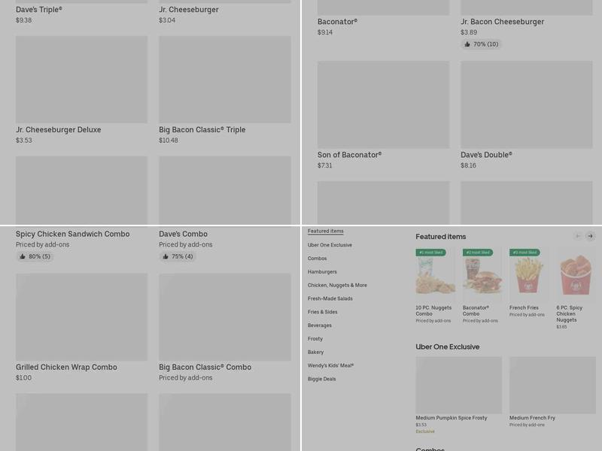Open 6 PC. Spicy Chicken Nuggets image

pos(576,274)
